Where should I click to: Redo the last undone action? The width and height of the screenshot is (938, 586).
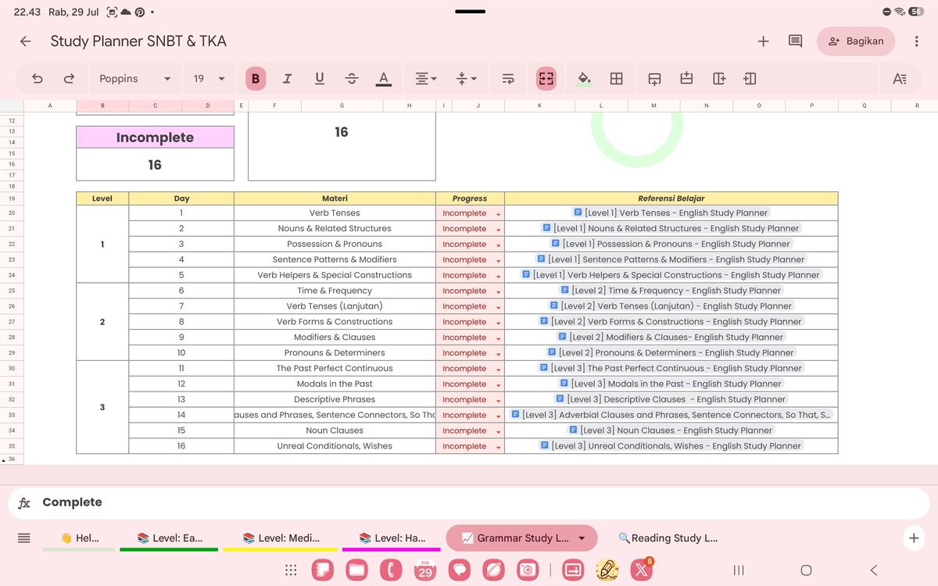tap(69, 78)
